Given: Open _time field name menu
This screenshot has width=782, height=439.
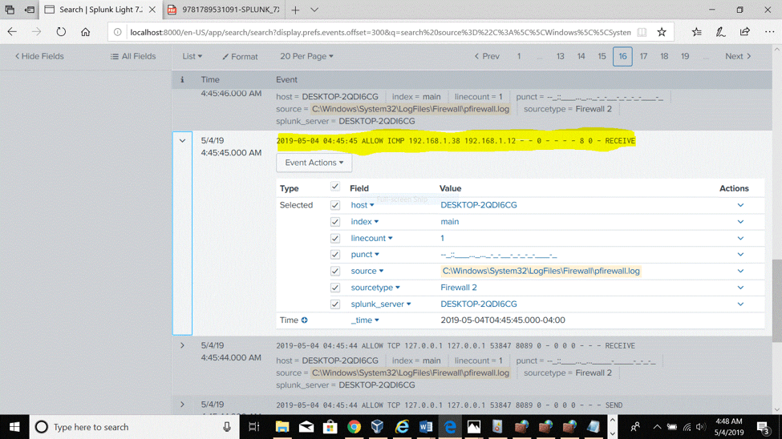Looking at the screenshot, I should tap(365, 320).
